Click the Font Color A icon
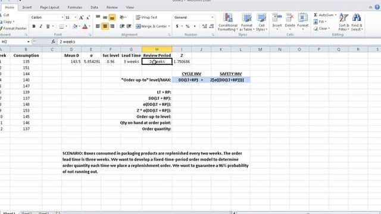The width and height of the screenshot is (381, 214). (x=85, y=26)
